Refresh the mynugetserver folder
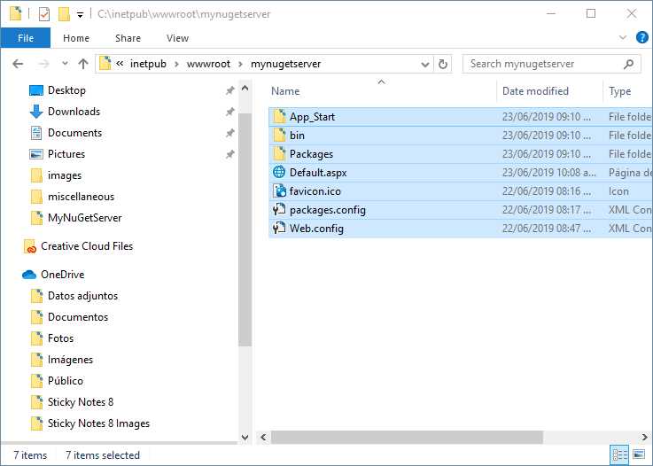 point(443,64)
